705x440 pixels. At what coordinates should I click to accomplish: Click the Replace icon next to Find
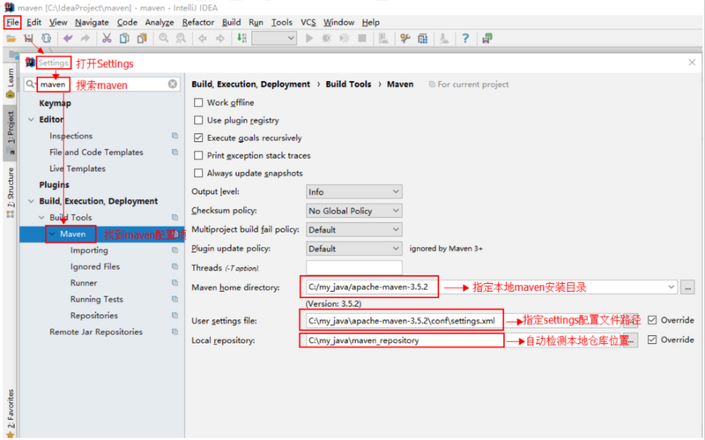pos(181,39)
